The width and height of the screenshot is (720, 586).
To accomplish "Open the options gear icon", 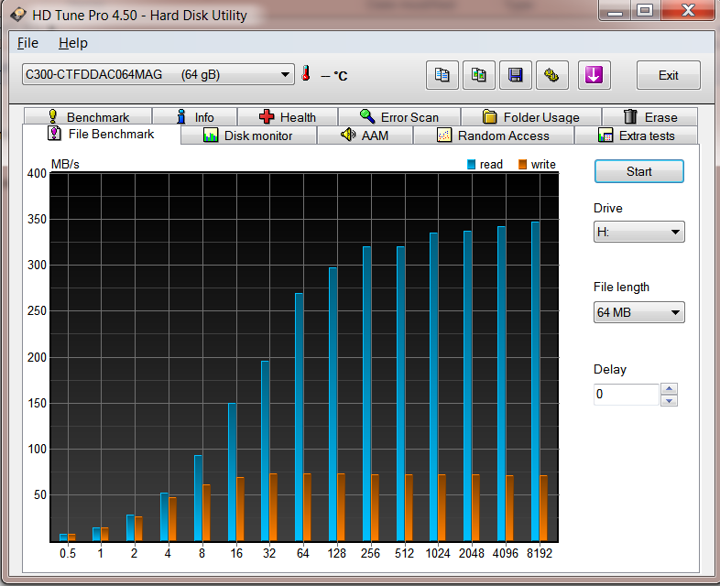I will [552, 75].
